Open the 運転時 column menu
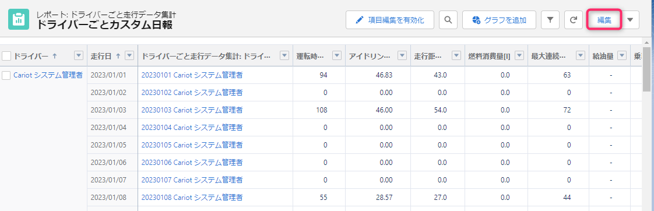This screenshot has height=211, width=654. [337, 55]
